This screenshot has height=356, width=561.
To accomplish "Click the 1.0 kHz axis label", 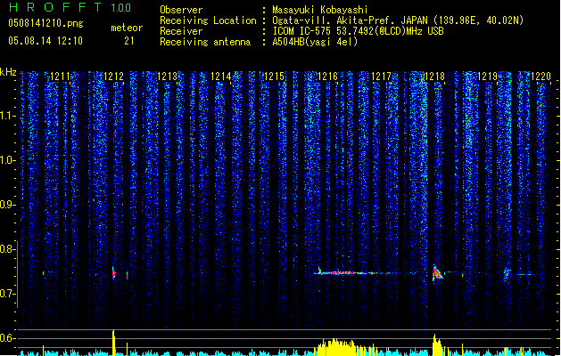I will (x=7, y=160).
